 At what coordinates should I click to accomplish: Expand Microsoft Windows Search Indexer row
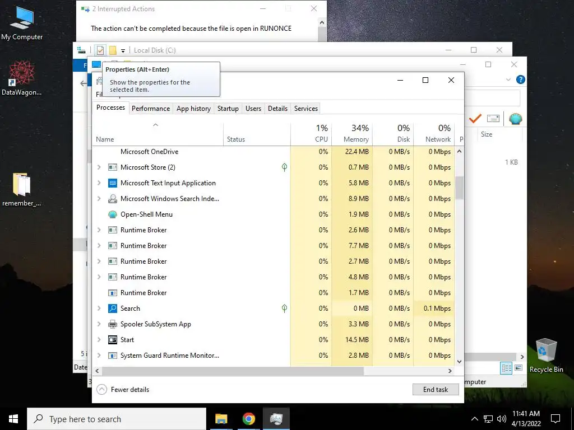(99, 199)
